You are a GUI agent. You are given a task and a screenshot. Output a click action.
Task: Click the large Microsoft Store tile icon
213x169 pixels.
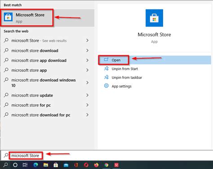pyautogui.click(x=154, y=18)
